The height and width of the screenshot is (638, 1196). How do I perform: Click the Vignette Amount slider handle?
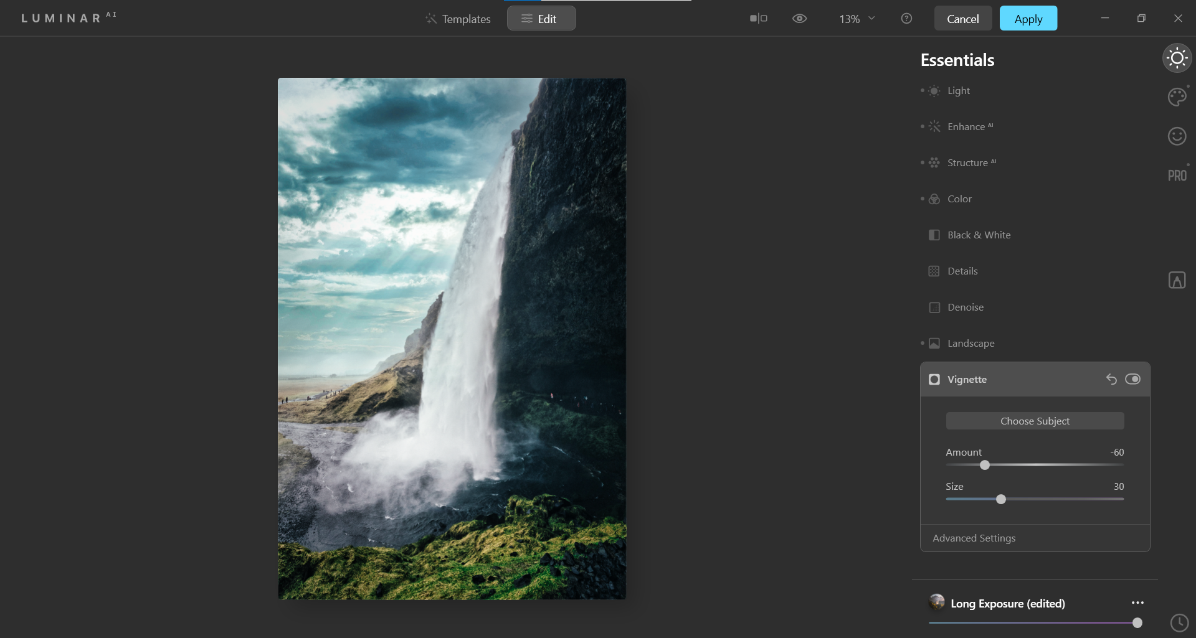click(x=985, y=465)
